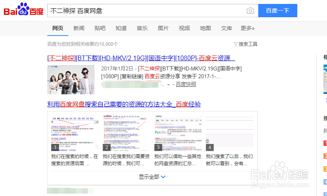327x196 pixels.
Task: Open the 文库 tab
Action: tap(227, 28)
